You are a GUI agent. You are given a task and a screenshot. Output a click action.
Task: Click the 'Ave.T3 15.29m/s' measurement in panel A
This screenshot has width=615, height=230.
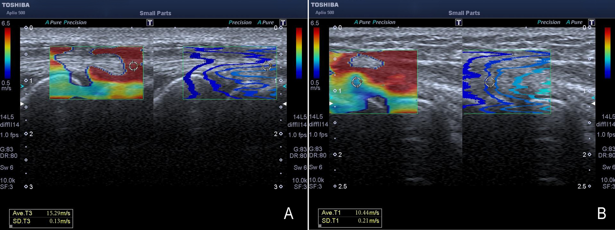coord(41,213)
